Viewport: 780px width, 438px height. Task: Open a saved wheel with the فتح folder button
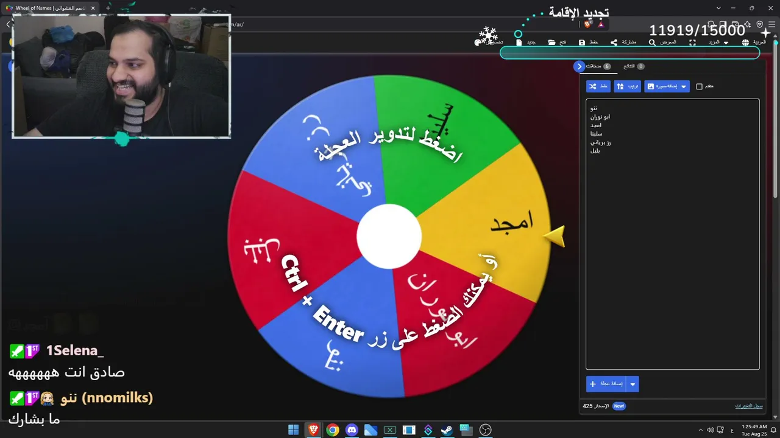coord(557,43)
